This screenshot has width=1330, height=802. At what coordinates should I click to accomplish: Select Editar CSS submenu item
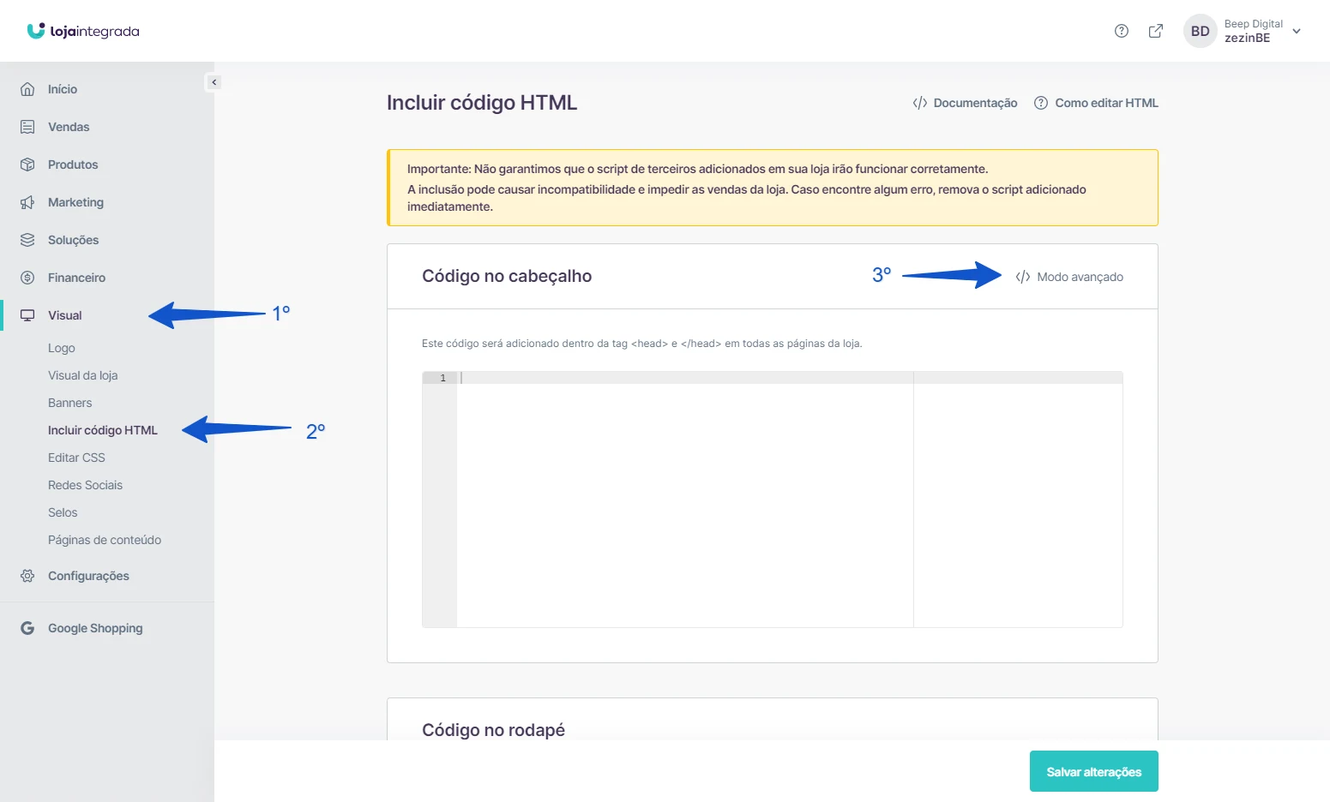coord(76,458)
